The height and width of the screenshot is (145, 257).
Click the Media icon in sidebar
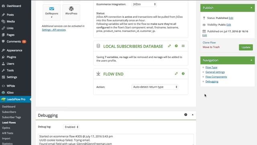tap(3, 21)
